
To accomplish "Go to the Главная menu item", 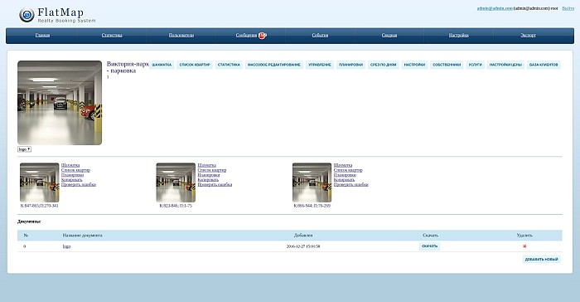I will pyautogui.click(x=42, y=35).
